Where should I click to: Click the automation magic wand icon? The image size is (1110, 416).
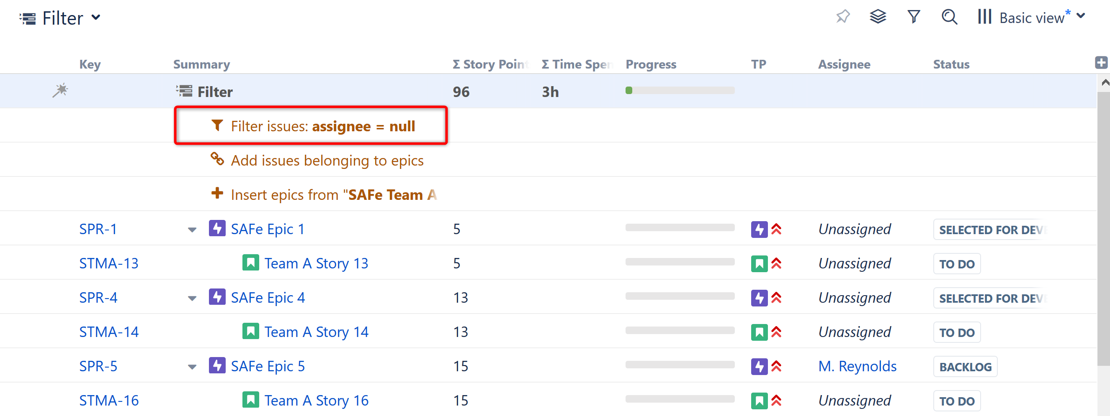point(60,90)
